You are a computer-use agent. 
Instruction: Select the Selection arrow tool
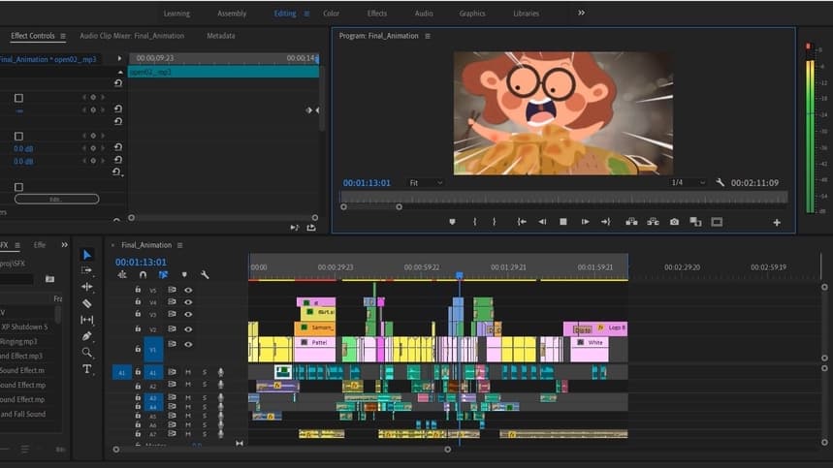[86, 255]
